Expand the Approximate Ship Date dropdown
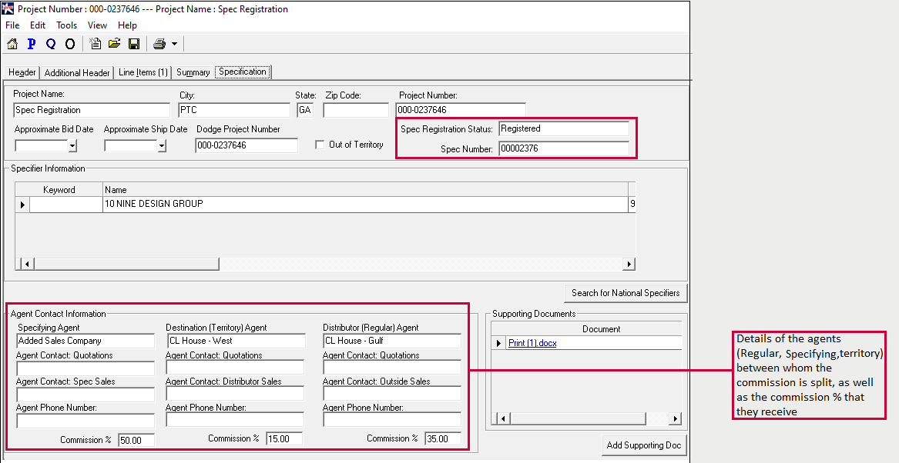Viewport: 899px width, 463px height. click(162, 145)
